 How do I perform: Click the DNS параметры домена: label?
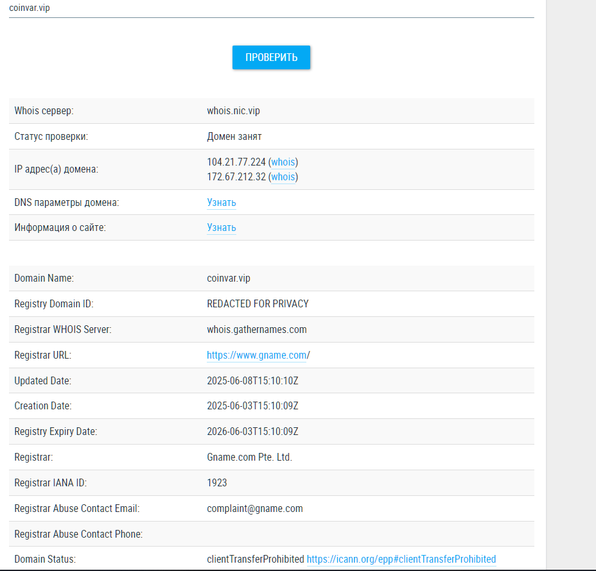(x=67, y=203)
